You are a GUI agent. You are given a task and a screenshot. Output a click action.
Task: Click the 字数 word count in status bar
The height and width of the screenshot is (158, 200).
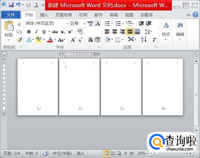pos(31,153)
